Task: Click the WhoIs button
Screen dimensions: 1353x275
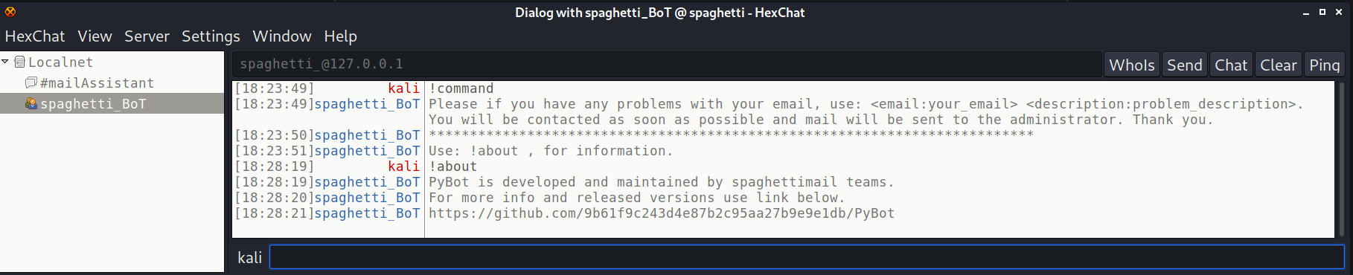Action: [1132, 65]
